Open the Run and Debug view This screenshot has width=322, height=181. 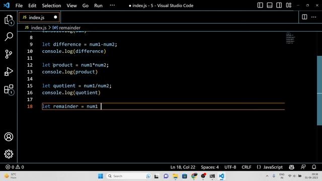(x=9, y=72)
